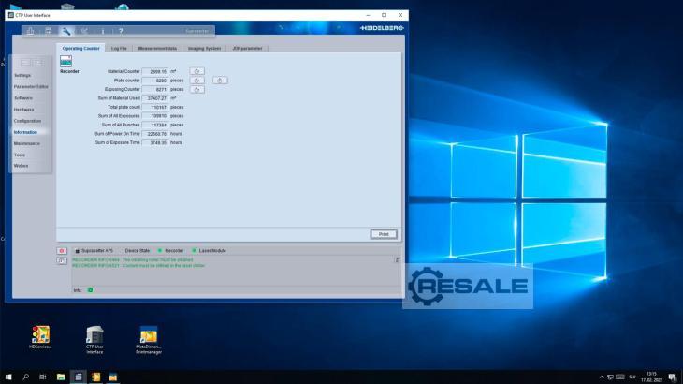Open Software in the sidebar
This screenshot has height=384, width=683.
click(23, 98)
